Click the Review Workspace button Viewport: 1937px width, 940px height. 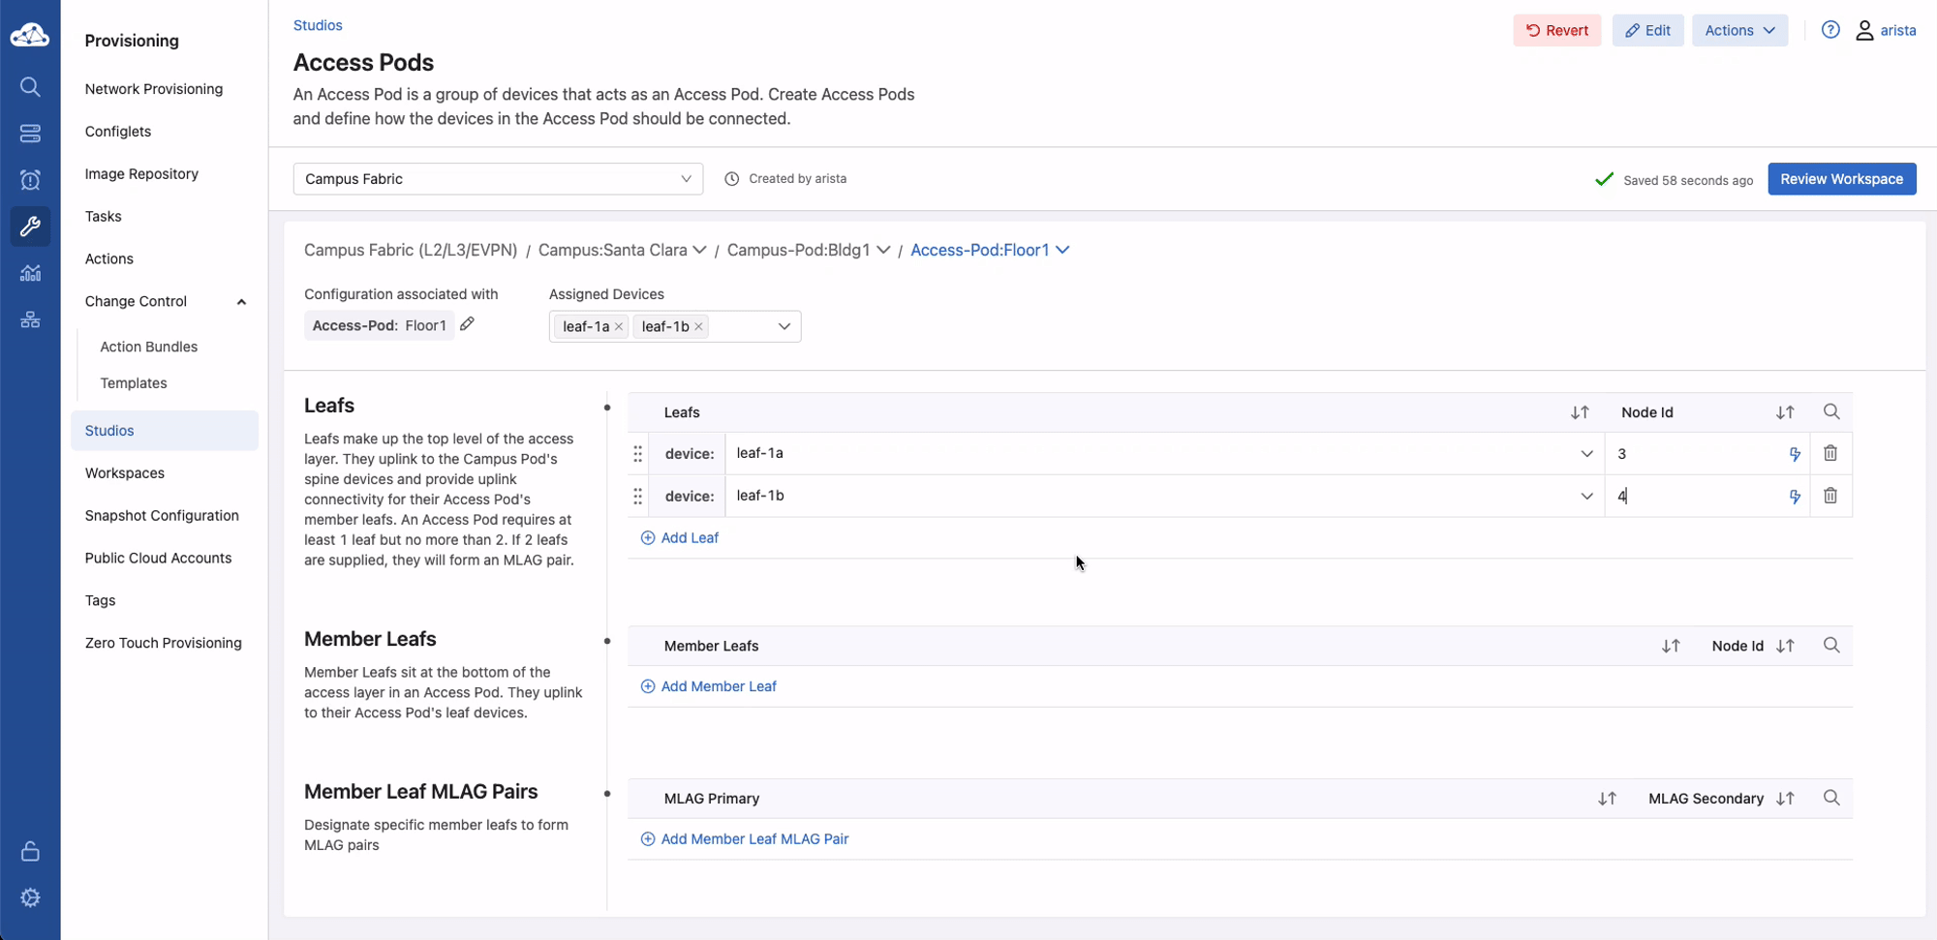[x=1840, y=179]
